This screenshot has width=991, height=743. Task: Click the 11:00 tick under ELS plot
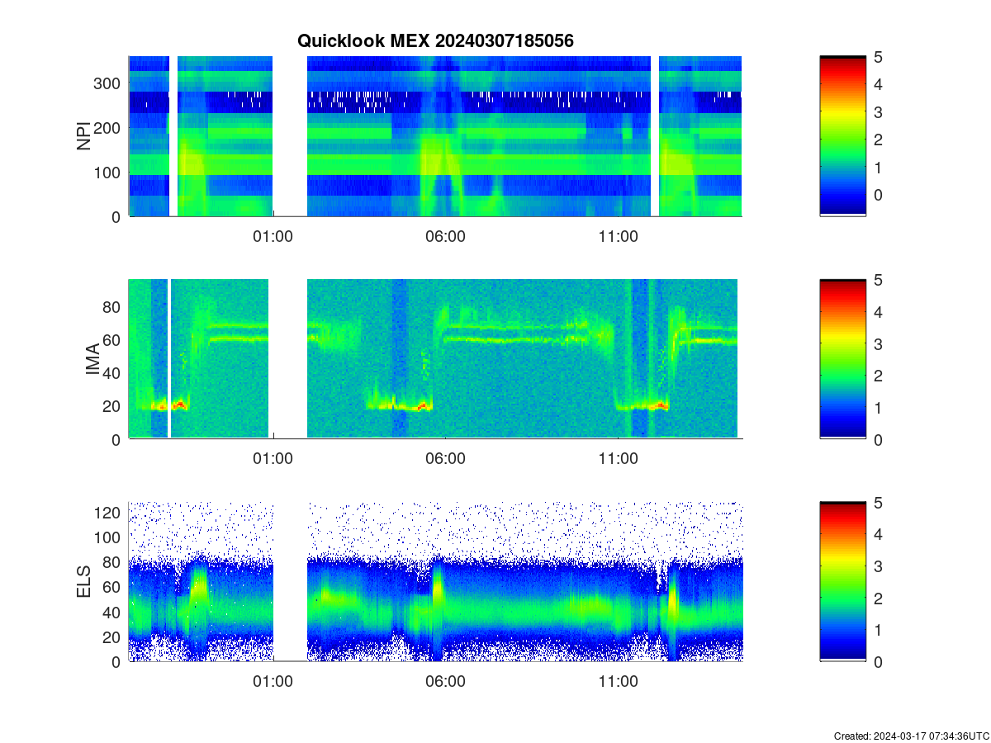(618, 681)
